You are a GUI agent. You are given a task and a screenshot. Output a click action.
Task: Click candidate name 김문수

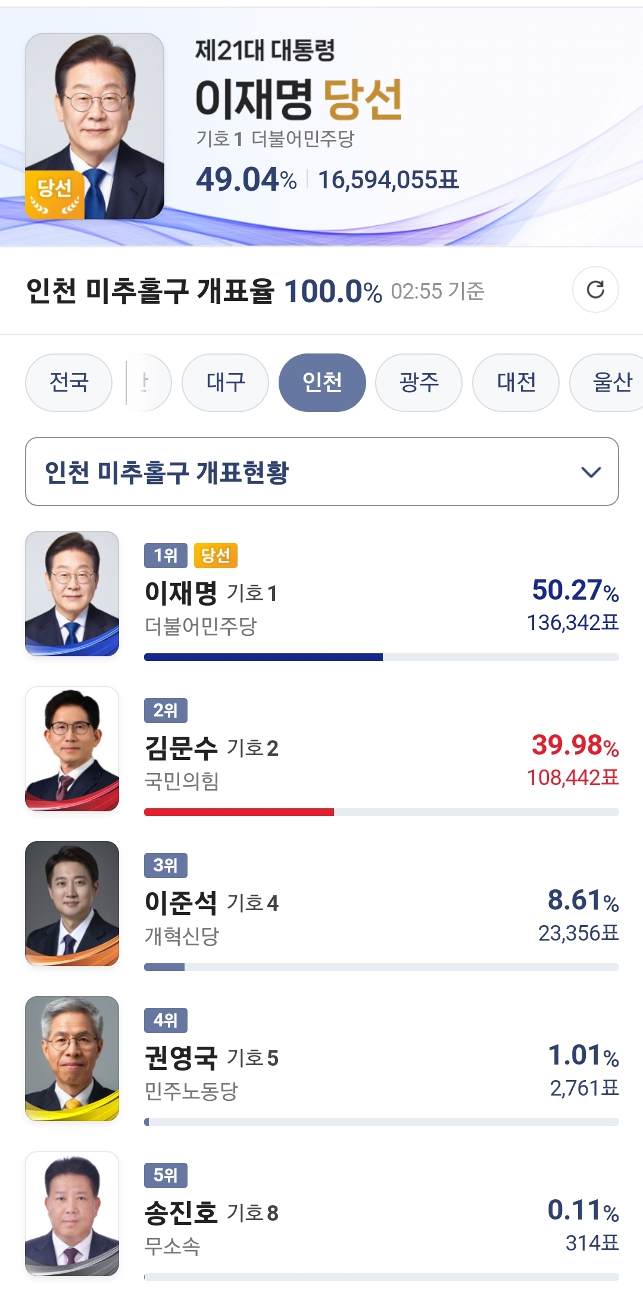[181, 748]
